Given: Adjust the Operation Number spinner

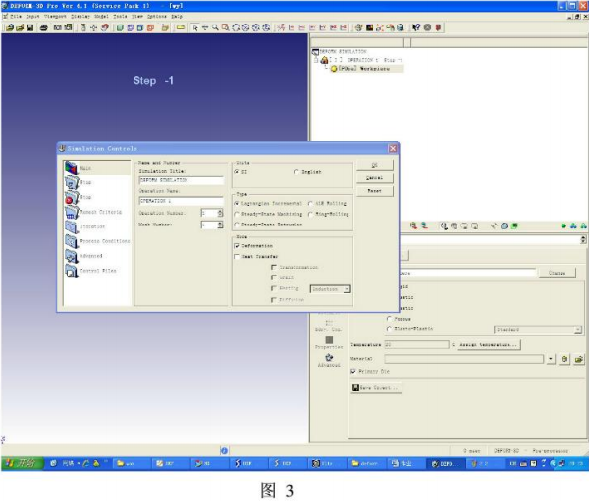Looking at the screenshot, I should coord(220,213).
